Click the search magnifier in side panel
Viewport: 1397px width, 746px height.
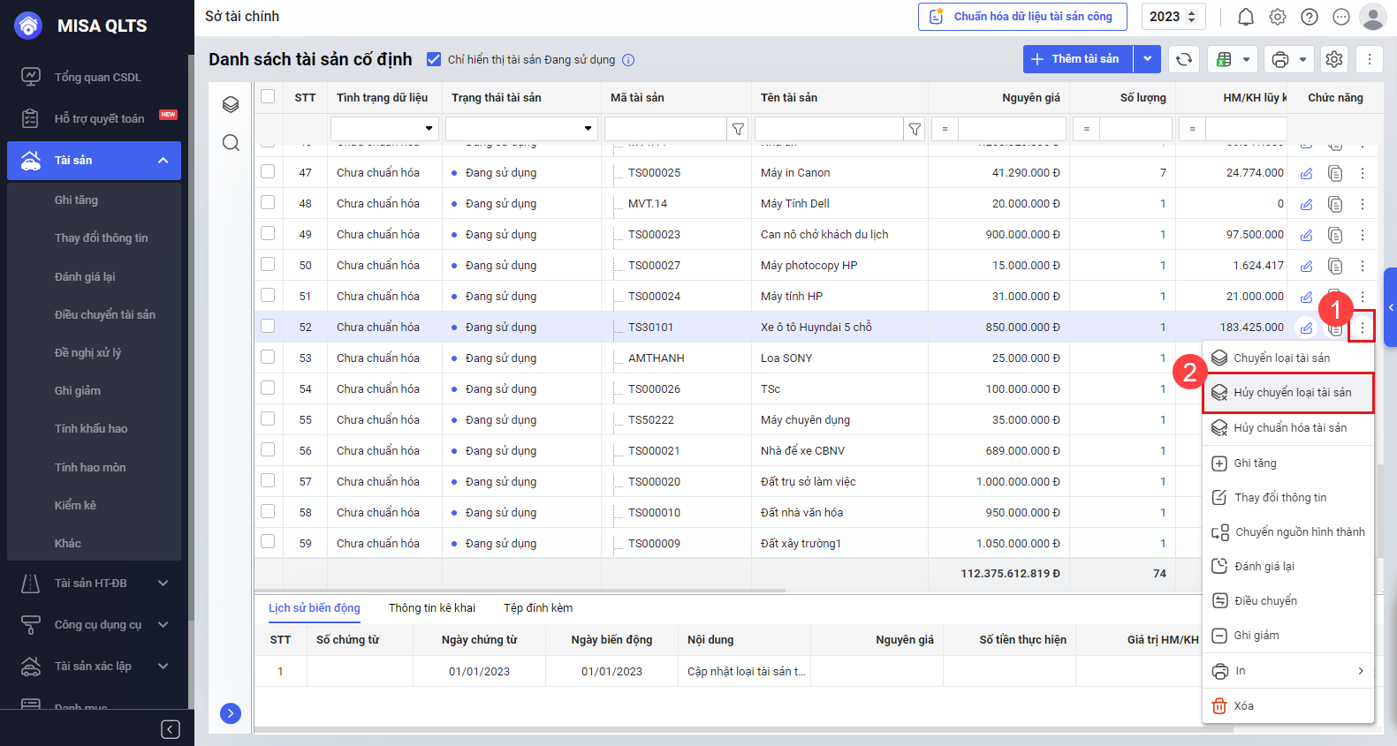click(x=231, y=143)
